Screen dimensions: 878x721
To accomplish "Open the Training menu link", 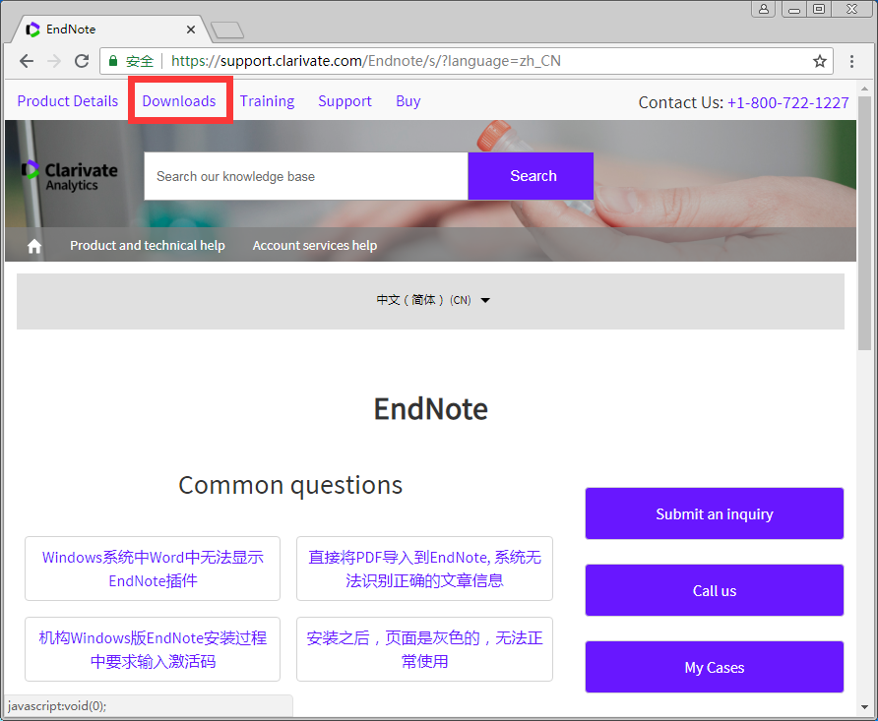I will click(267, 101).
